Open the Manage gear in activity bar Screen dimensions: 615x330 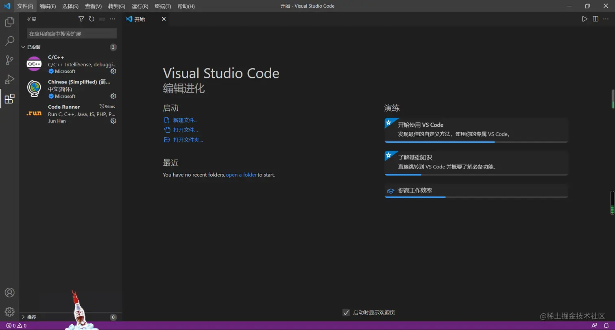coord(9,312)
